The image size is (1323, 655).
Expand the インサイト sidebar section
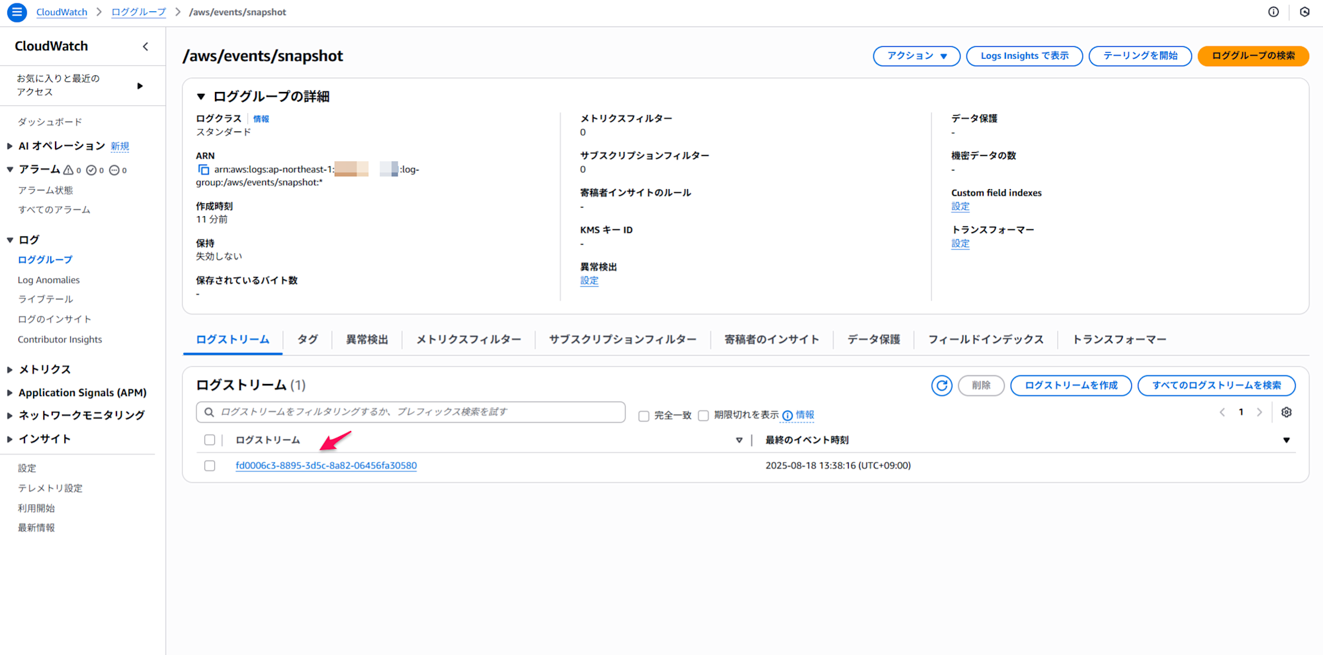pyautogui.click(x=10, y=439)
